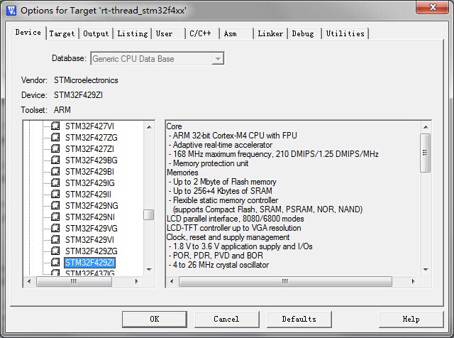Viewport: 454px width, 338px height.
Task: Switch to the Device tab
Action: (x=28, y=33)
